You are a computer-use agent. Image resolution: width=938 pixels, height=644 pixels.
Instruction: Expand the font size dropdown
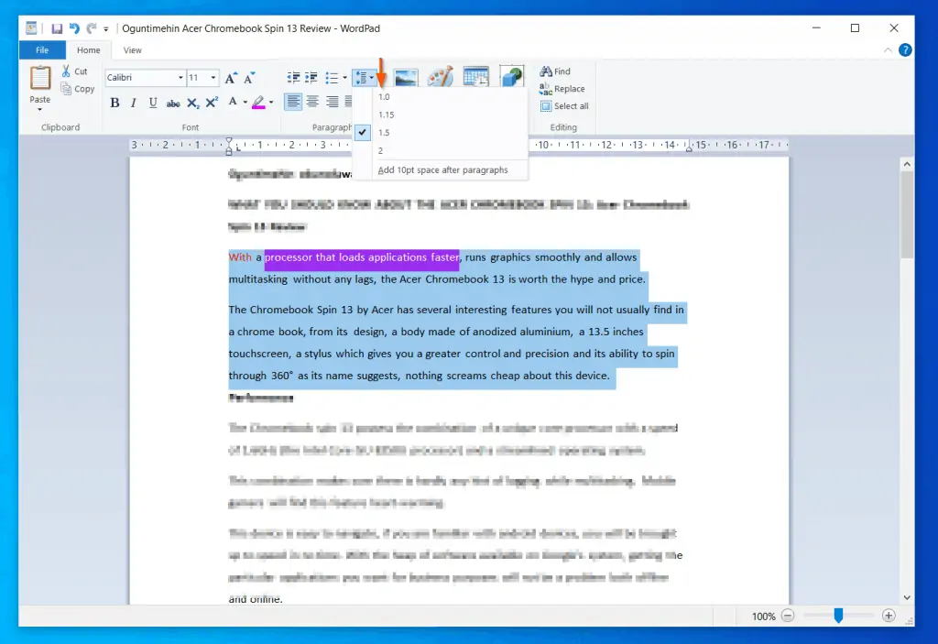[x=213, y=78]
